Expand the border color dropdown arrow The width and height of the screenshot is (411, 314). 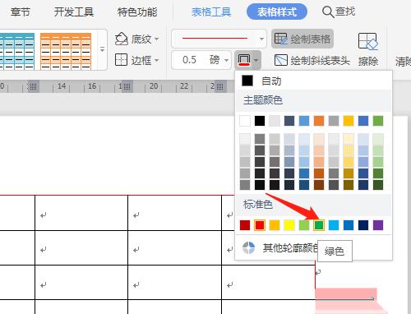coord(256,60)
